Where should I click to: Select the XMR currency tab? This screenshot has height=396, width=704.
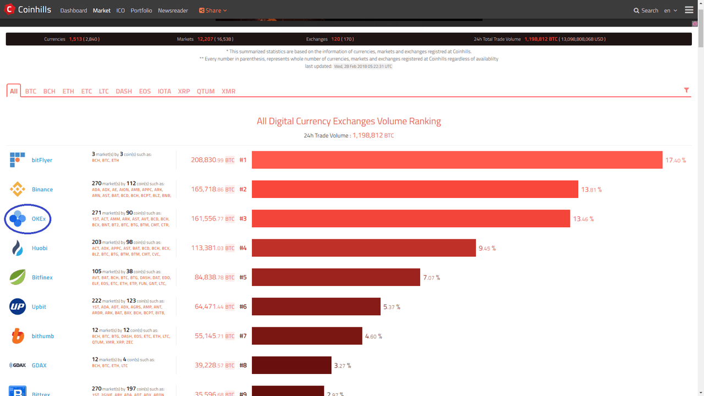[228, 91]
